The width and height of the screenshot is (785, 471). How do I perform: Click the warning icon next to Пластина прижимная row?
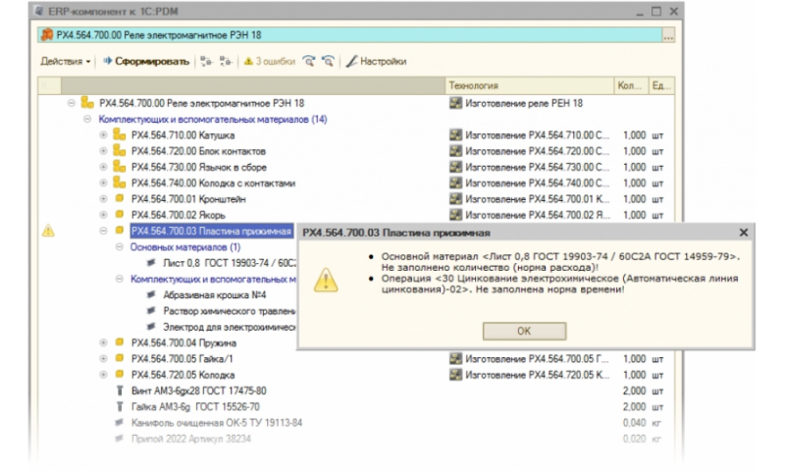pyautogui.click(x=48, y=232)
